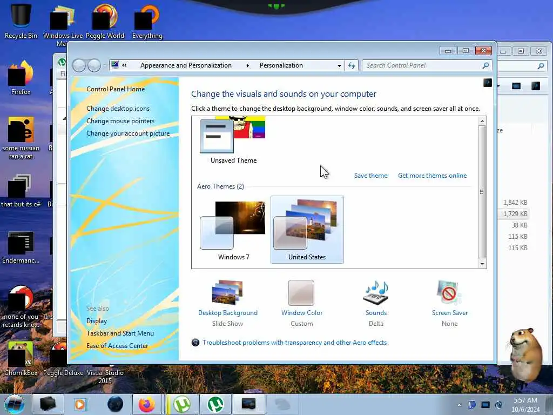This screenshot has width=553, height=415.
Task: Refresh the Control Panel address bar
Action: coord(352,65)
